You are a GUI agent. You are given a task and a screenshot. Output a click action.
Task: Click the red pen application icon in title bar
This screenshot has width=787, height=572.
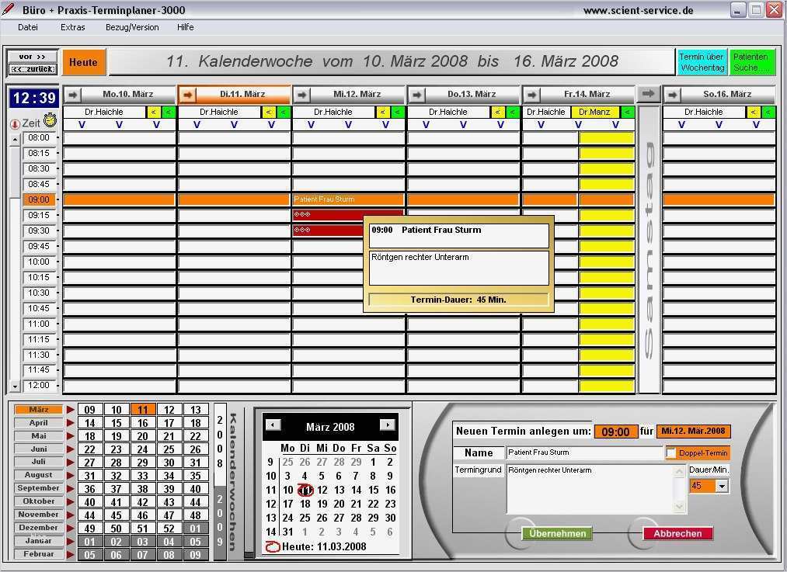point(8,9)
